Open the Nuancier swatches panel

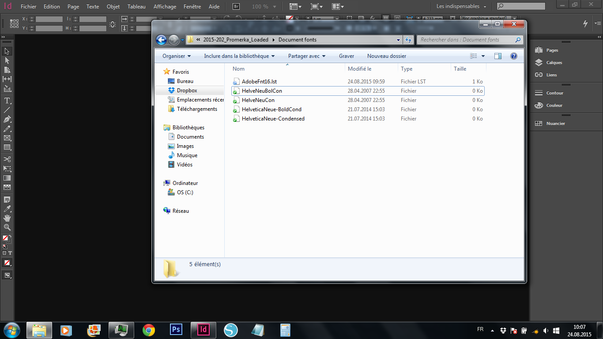point(555,124)
